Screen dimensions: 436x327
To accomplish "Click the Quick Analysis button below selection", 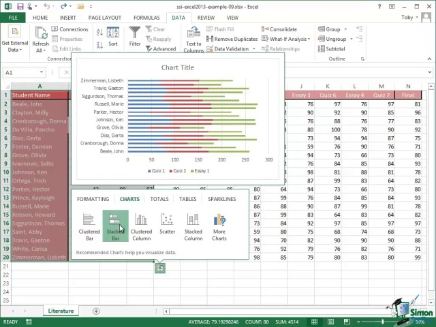I will pos(159,268).
